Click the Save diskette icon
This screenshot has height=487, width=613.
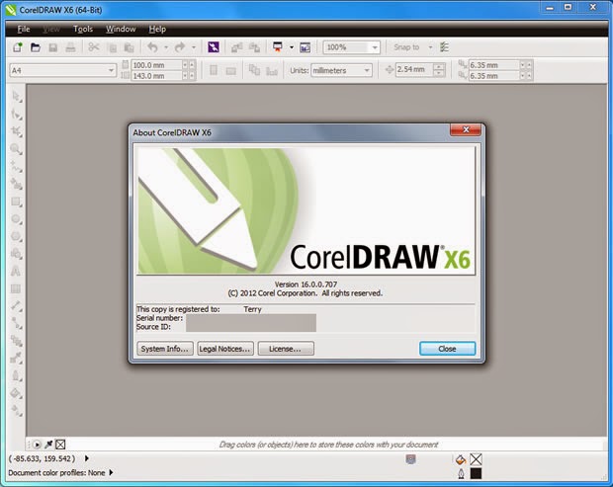(x=52, y=47)
